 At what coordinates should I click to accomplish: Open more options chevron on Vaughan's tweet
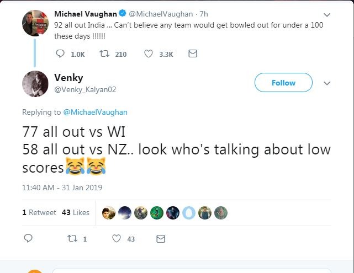[x=327, y=14]
